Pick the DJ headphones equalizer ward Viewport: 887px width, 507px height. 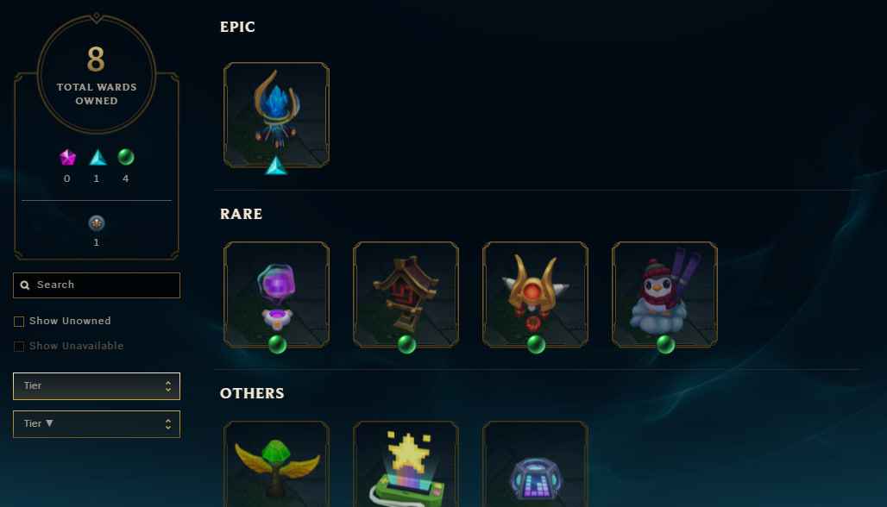535,464
